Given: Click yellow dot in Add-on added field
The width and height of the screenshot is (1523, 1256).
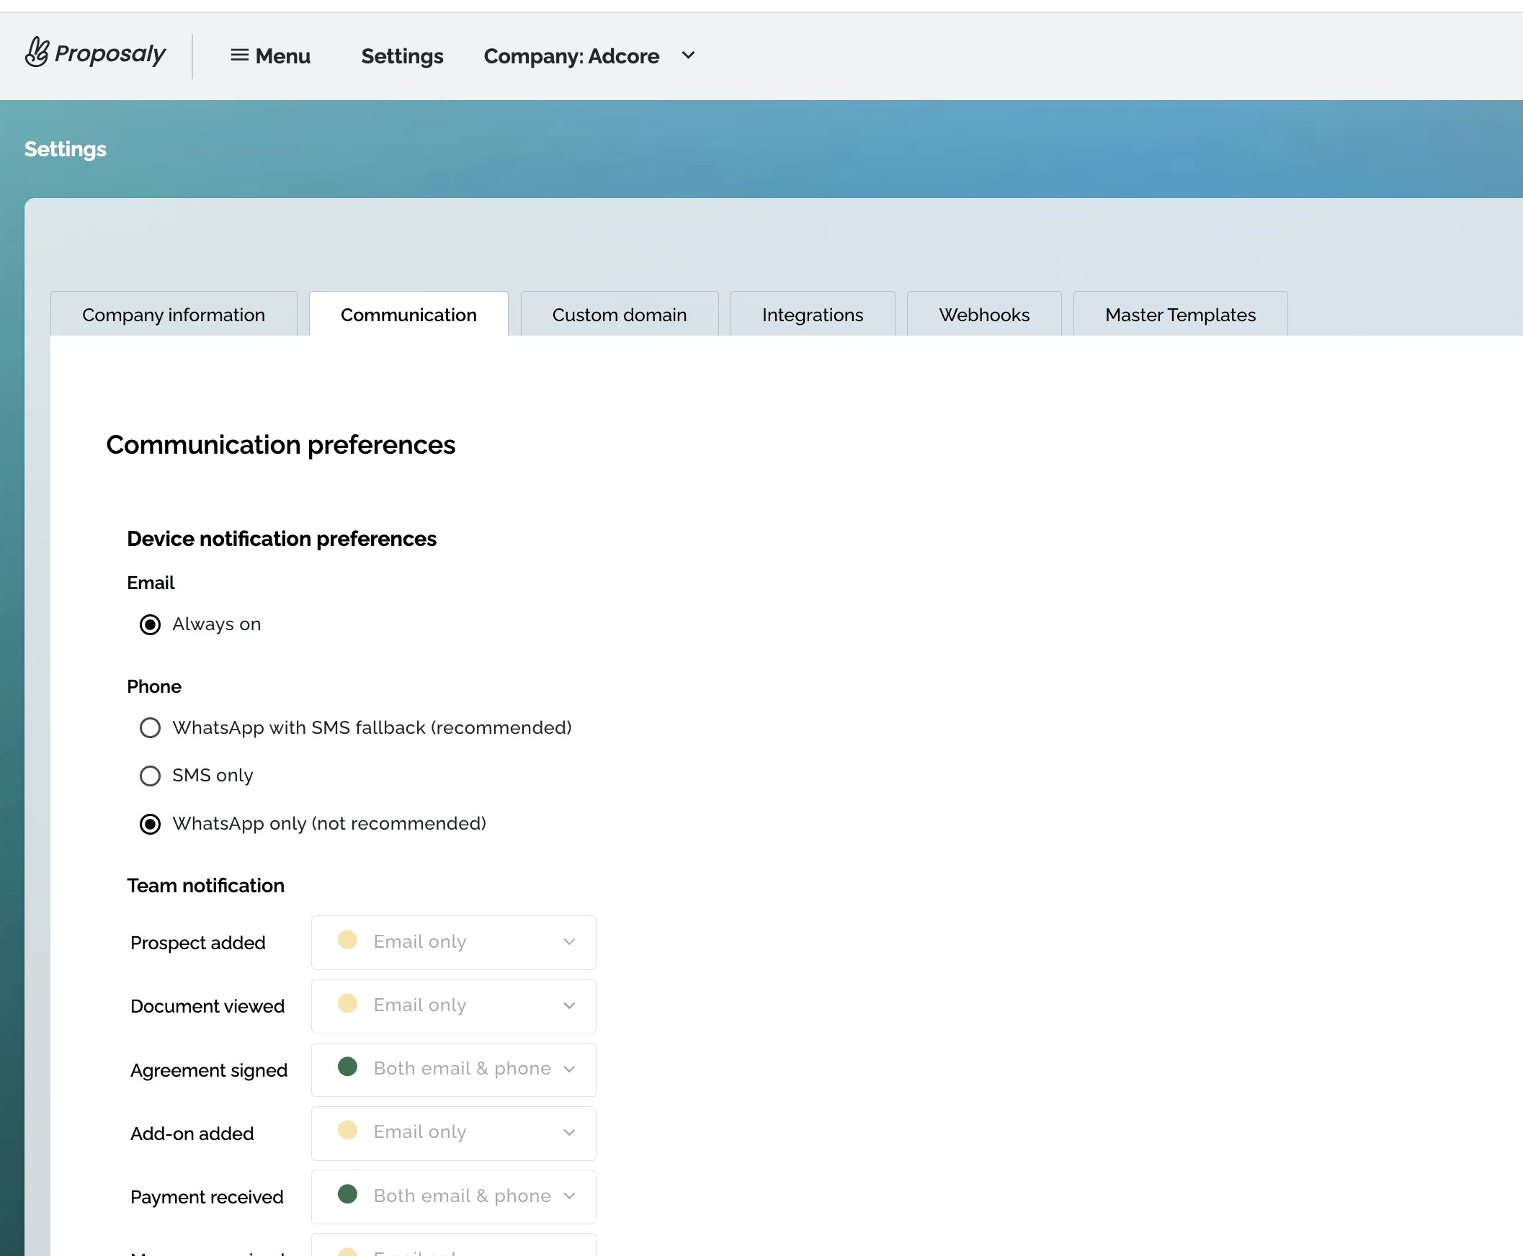Looking at the screenshot, I should 347,1131.
